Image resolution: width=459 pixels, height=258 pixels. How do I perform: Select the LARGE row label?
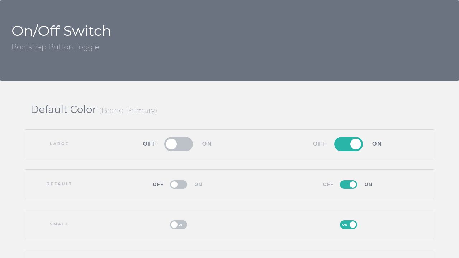click(59, 144)
